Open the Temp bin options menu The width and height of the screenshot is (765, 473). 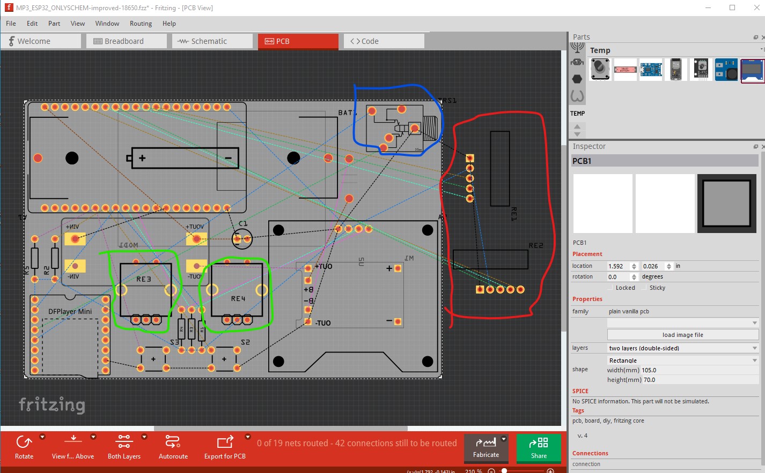pyautogui.click(x=762, y=49)
